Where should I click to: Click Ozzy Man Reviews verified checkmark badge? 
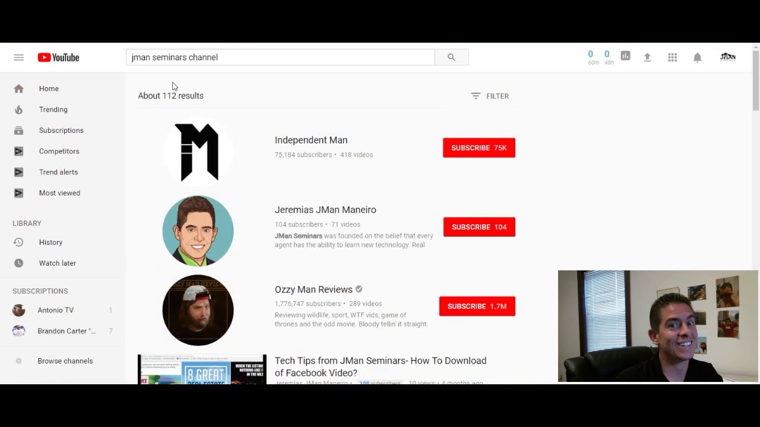click(359, 289)
